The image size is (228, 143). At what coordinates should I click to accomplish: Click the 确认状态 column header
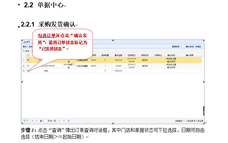pos(171,55)
